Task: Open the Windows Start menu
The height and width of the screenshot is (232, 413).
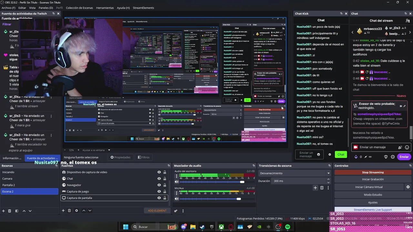Action: (x=126, y=227)
